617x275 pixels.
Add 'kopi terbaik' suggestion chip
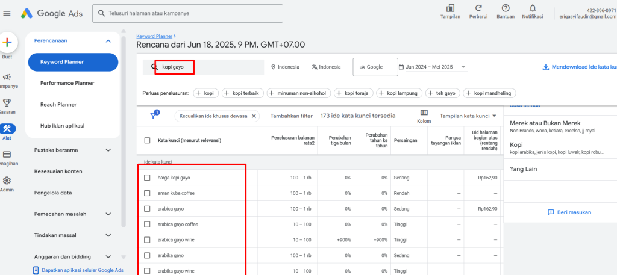242,93
